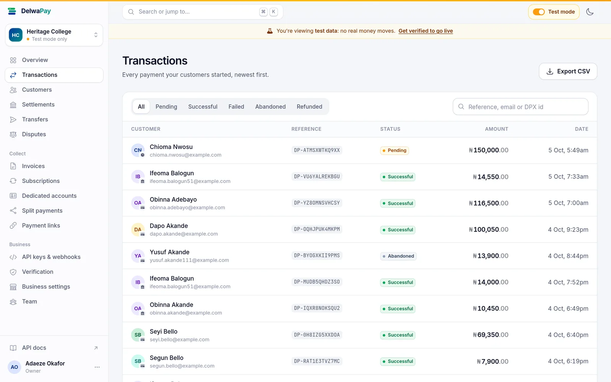Open the Disputes page
The image size is (611, 382).
click(x=54, y=134)
